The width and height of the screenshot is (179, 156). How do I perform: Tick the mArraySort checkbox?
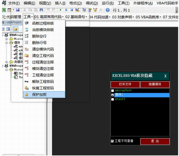click(x=113, y=91)
